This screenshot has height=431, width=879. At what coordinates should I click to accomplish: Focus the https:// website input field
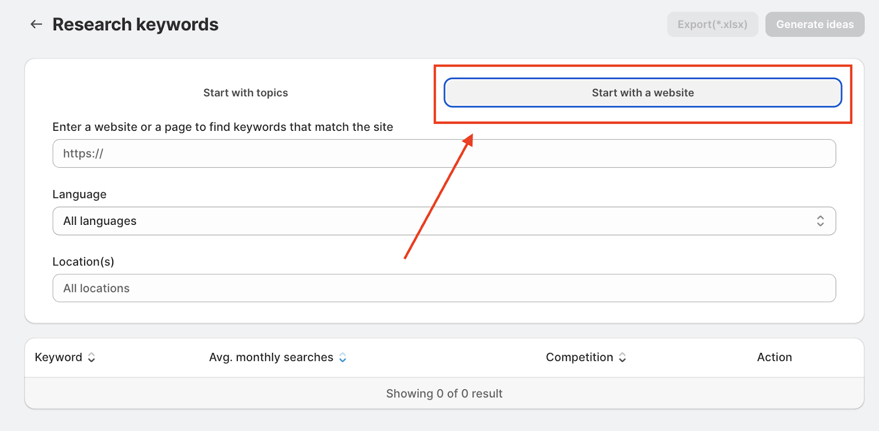444,153
